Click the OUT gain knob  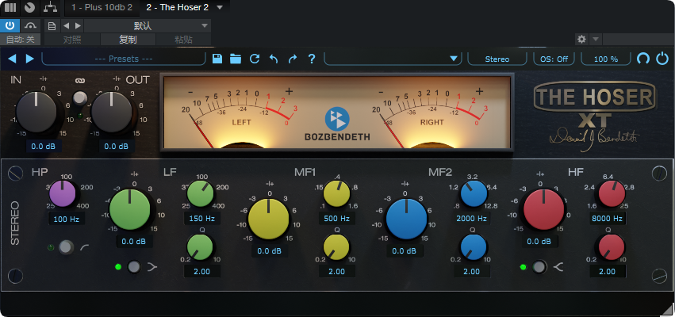(x=112, y=112)
